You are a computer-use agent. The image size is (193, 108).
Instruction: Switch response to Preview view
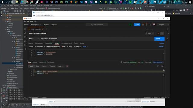pos(44,66)
